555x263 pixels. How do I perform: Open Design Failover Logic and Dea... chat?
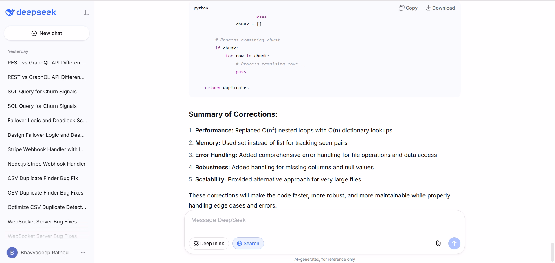point(46,135)
